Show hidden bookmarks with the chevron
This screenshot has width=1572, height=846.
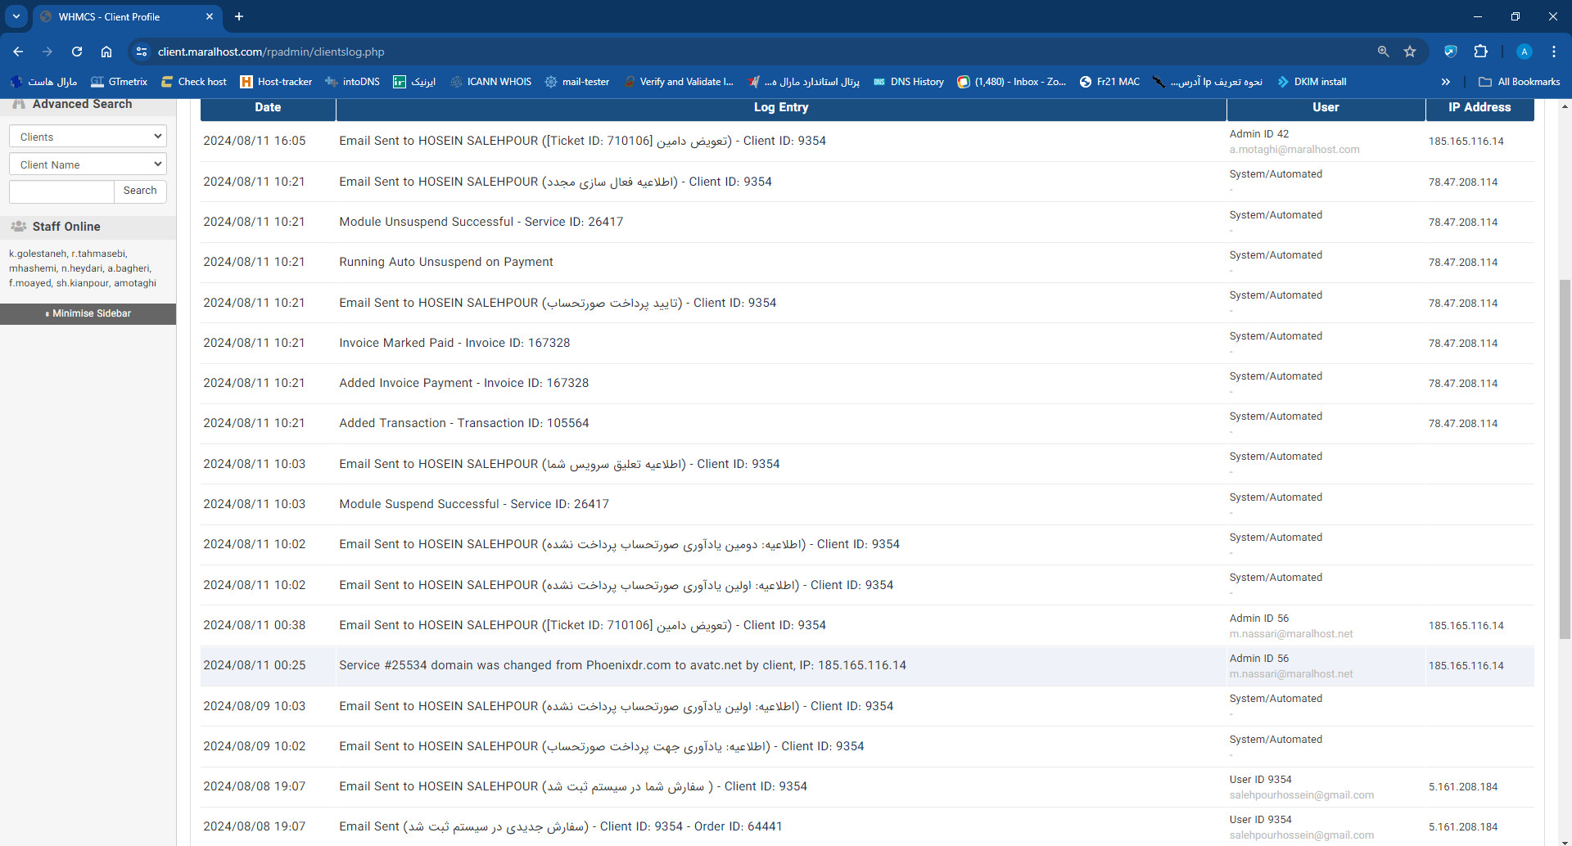click(1445, 82)
